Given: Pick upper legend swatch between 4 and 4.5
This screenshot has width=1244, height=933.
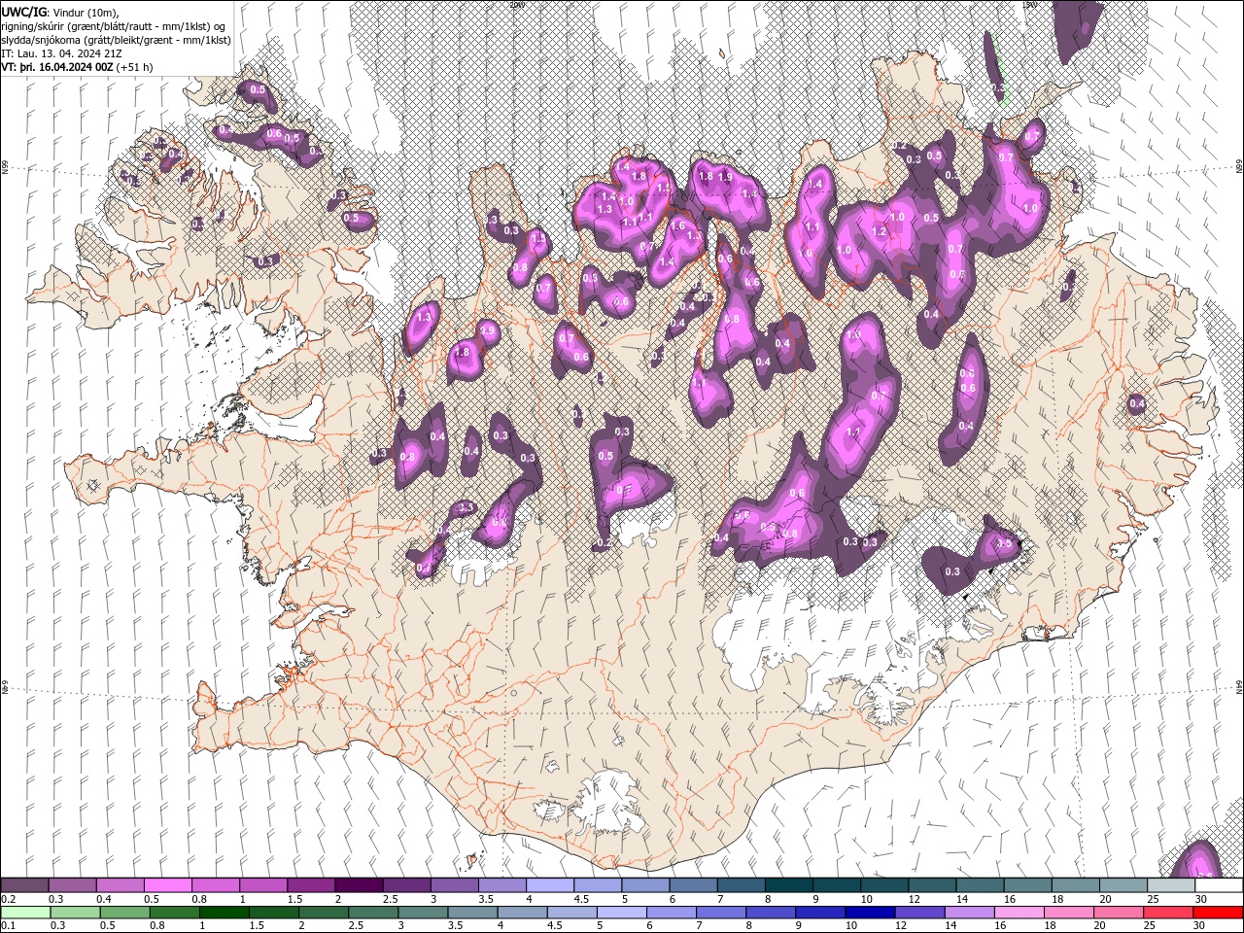Looking at the screenshot, I should point(550,885).
